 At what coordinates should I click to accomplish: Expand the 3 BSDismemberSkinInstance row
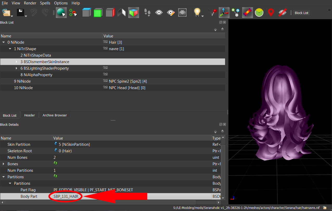17,62
